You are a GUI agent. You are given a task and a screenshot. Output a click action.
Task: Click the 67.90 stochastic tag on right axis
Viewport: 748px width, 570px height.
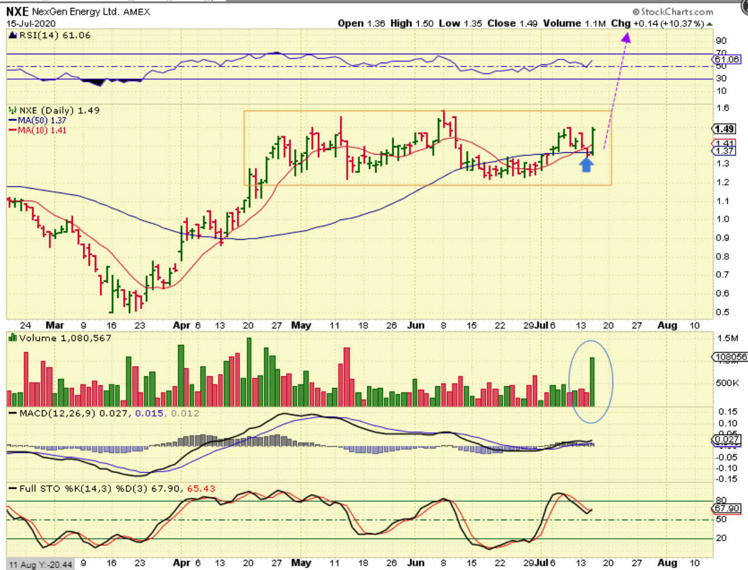click(727, 508)
